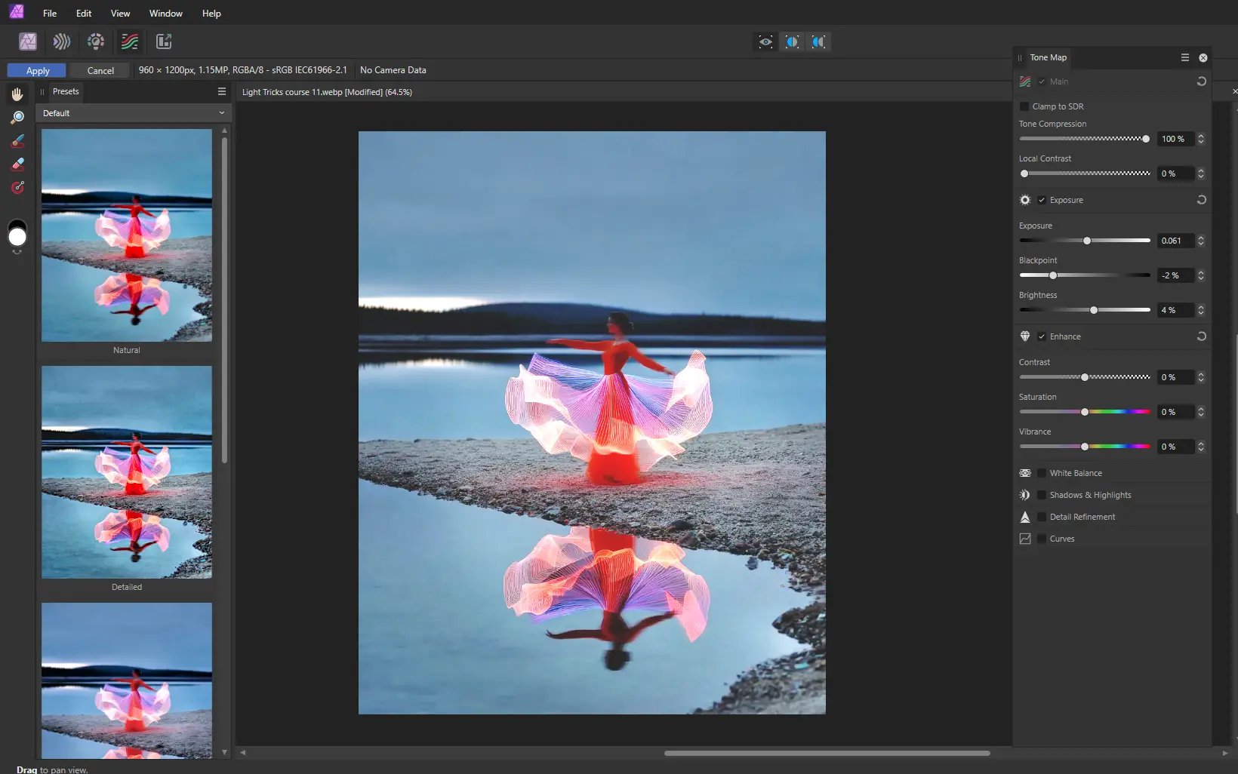1238x774 pixels.
Task: Select the Overlay Paint tool
Action: coord(17,141)
